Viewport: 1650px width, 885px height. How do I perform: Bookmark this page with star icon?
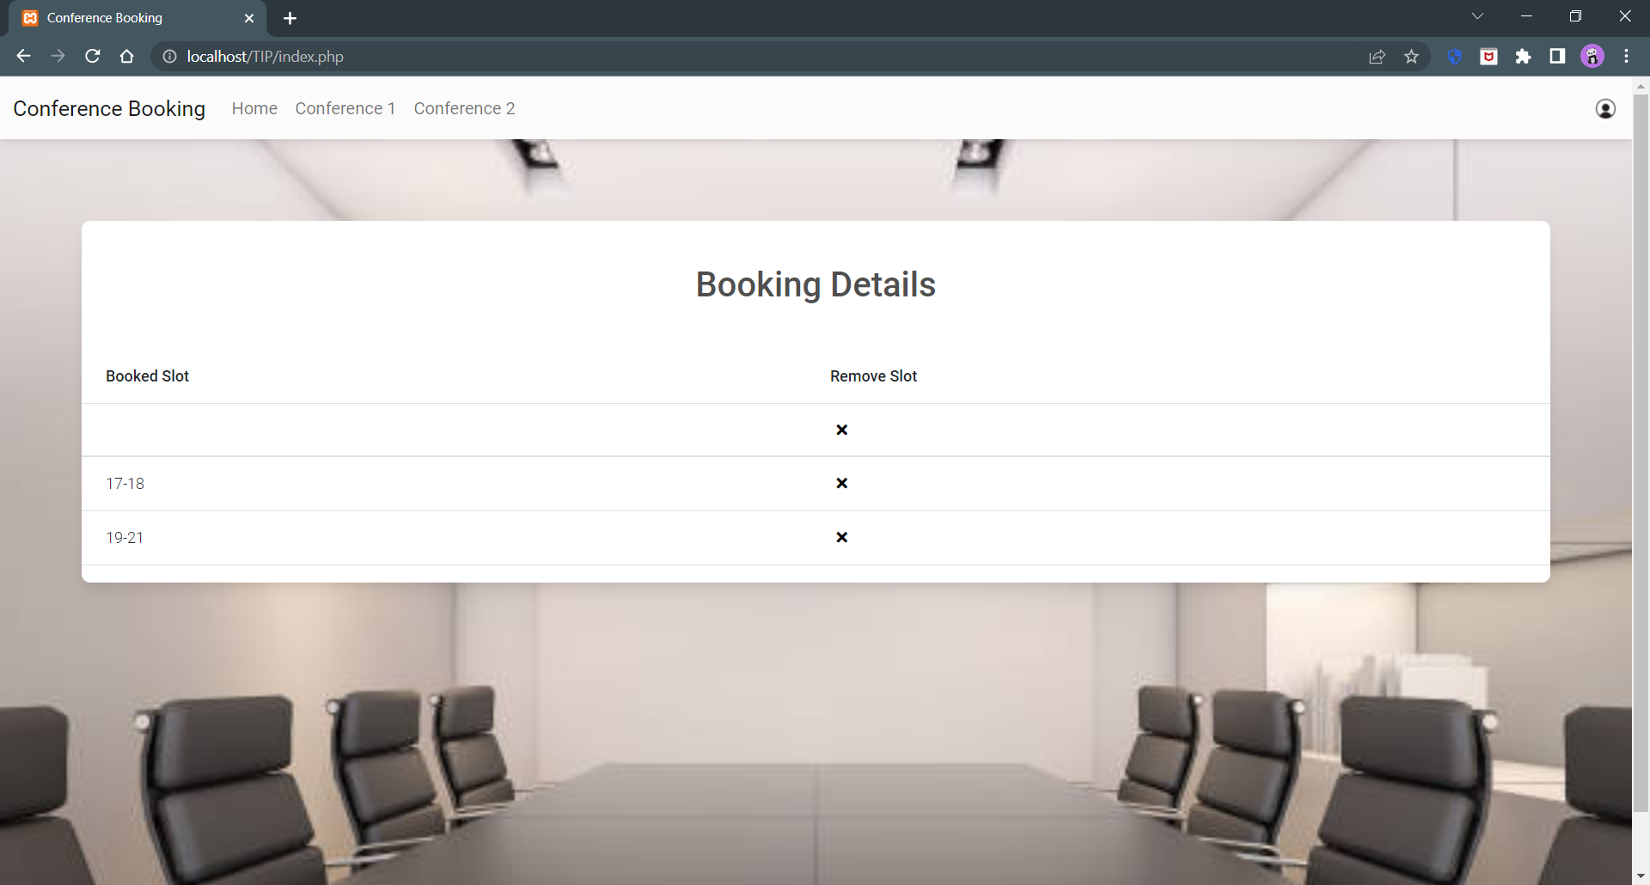1411,57
